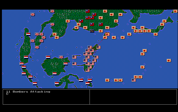The width and height of the screenshot is (178, 112).
Task: Click the Japanese flag in the top-right corner
Action: point(175,11)
